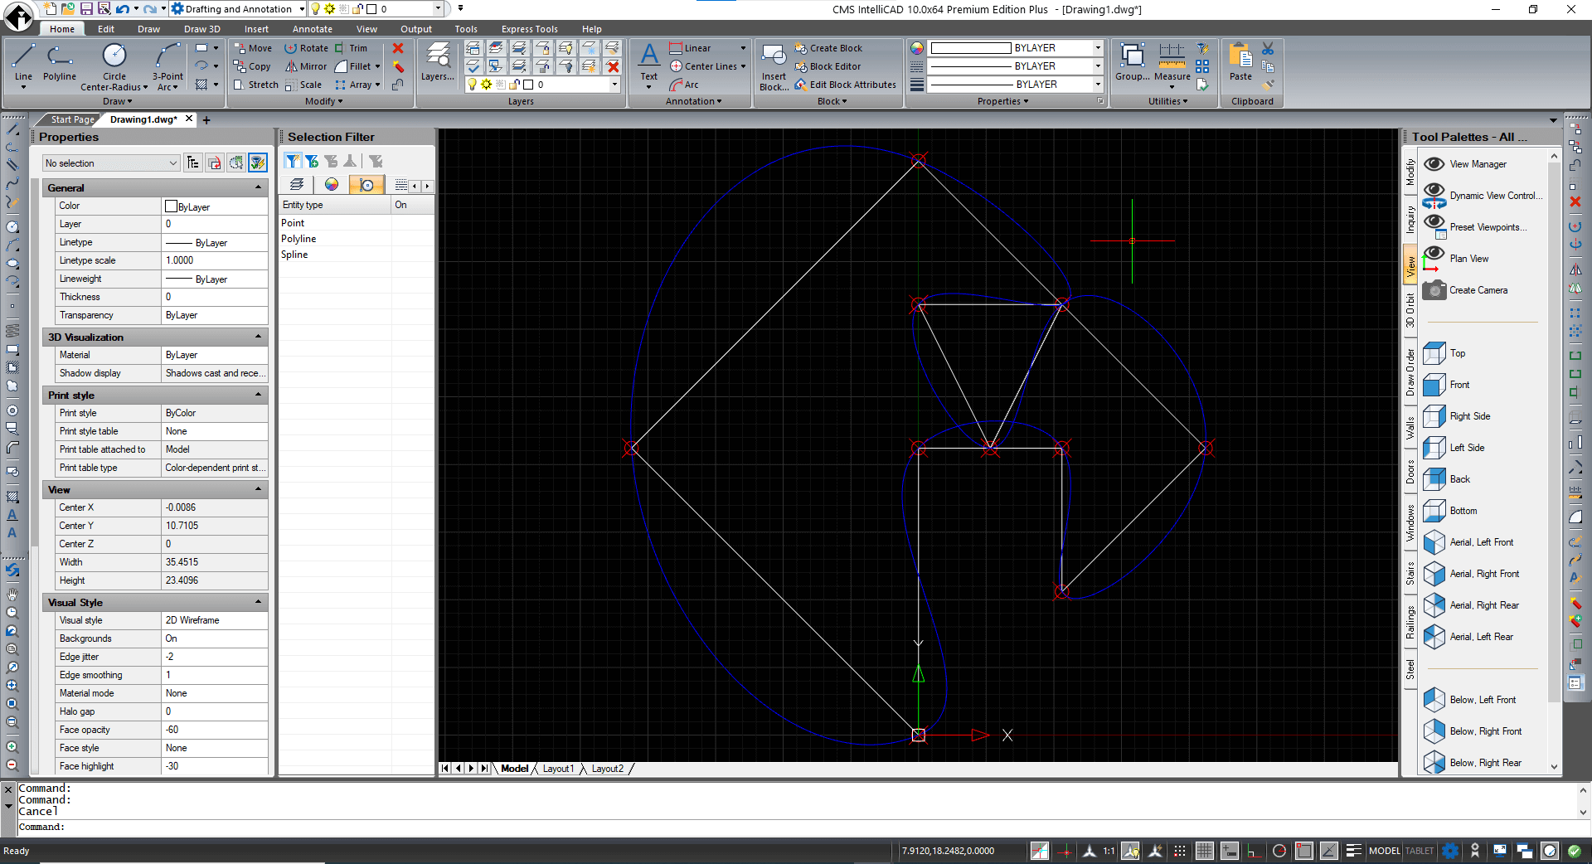Click the new selection filter funnel icon
1592x864 pixels.
292,161
